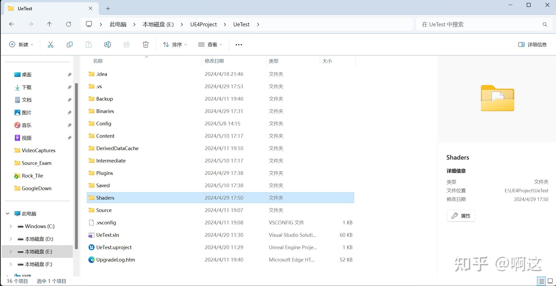Open a new tab with the plus button
This screenshot has width=556, height=286.
[x=108, y=8]
